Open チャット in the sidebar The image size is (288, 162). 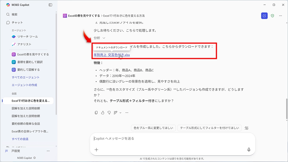17,22
